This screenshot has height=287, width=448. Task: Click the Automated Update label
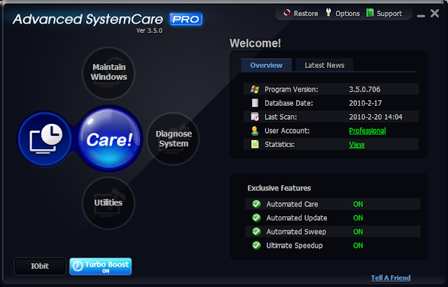point(297,218)
